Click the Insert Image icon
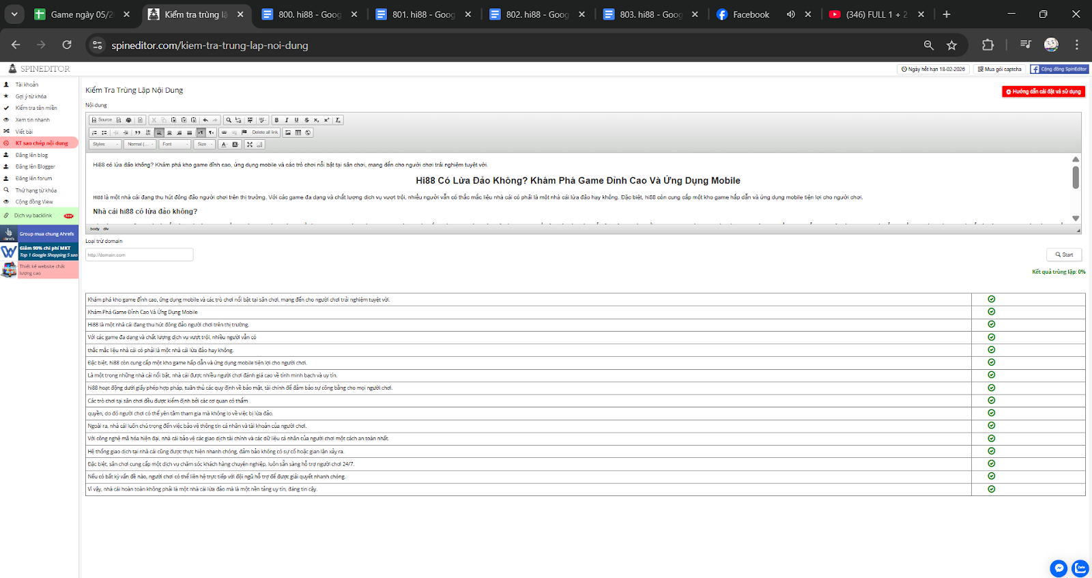This screenshot has height=578, width=1092. click(288, 132)
